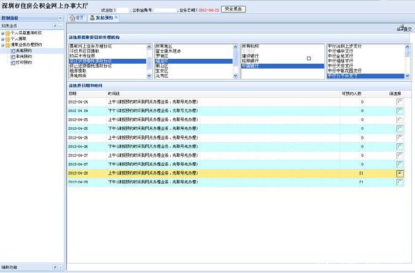
Task: Click the 发起预约 tree item icon
Action: (x=13, y=51)
